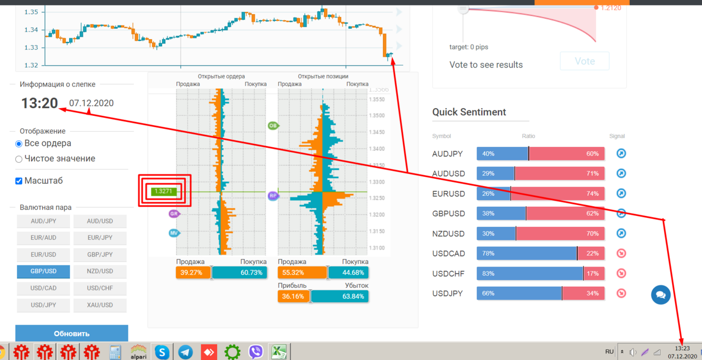
Task: Click the GBPUSD sentiment ratio bar
Action: point(541,213)
